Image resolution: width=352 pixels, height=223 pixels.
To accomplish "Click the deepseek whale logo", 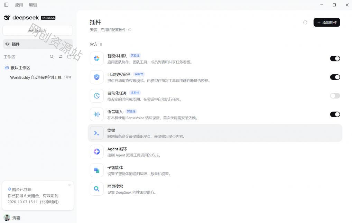I will coord(7,18).
